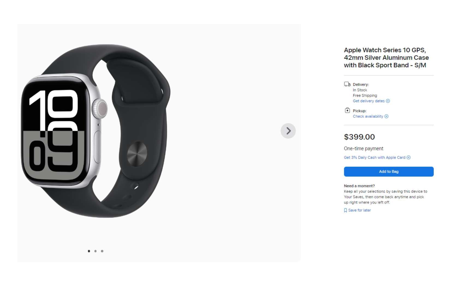
Task: Open the Get delivery dates link
Action: [368, 101]
